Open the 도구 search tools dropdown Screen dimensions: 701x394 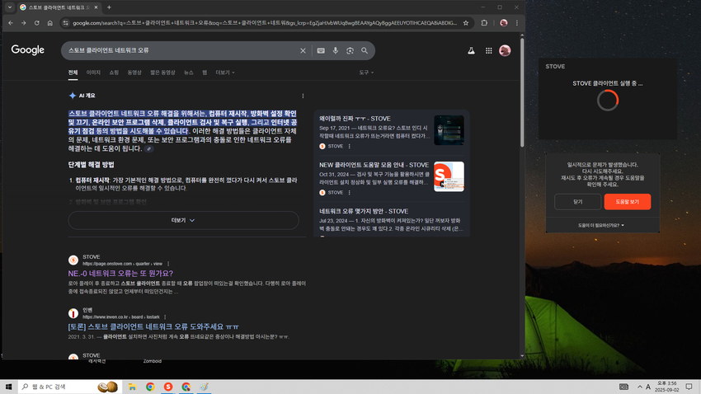(x=366, y=73)
